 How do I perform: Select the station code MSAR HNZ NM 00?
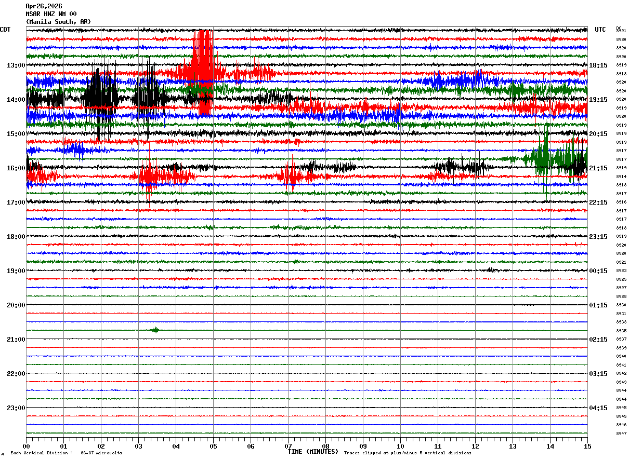[x=51, y=14]
